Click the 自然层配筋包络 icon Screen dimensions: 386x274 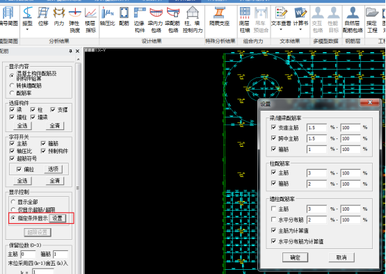[353, 19]
